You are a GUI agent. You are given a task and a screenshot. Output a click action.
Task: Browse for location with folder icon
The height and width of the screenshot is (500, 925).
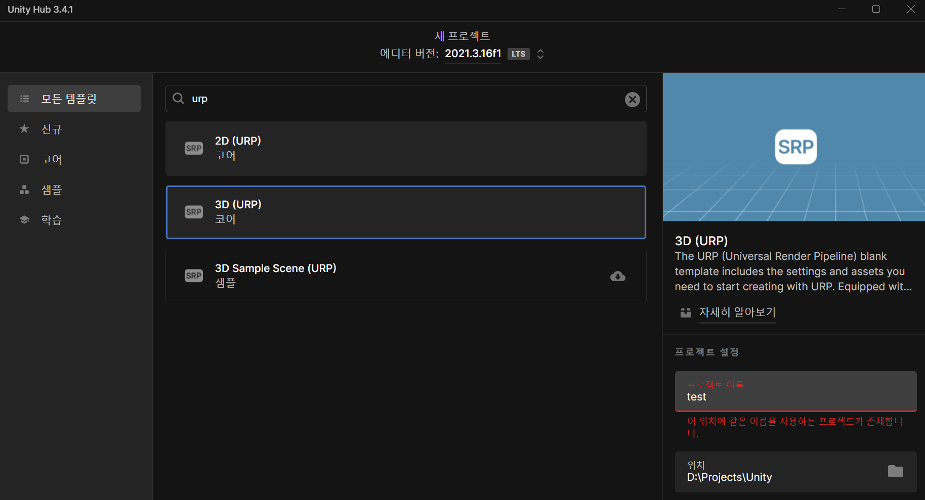click(x=896, y=471)
